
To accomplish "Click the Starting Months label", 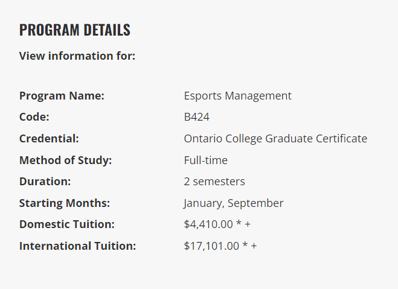I will (x=65, y=203).
